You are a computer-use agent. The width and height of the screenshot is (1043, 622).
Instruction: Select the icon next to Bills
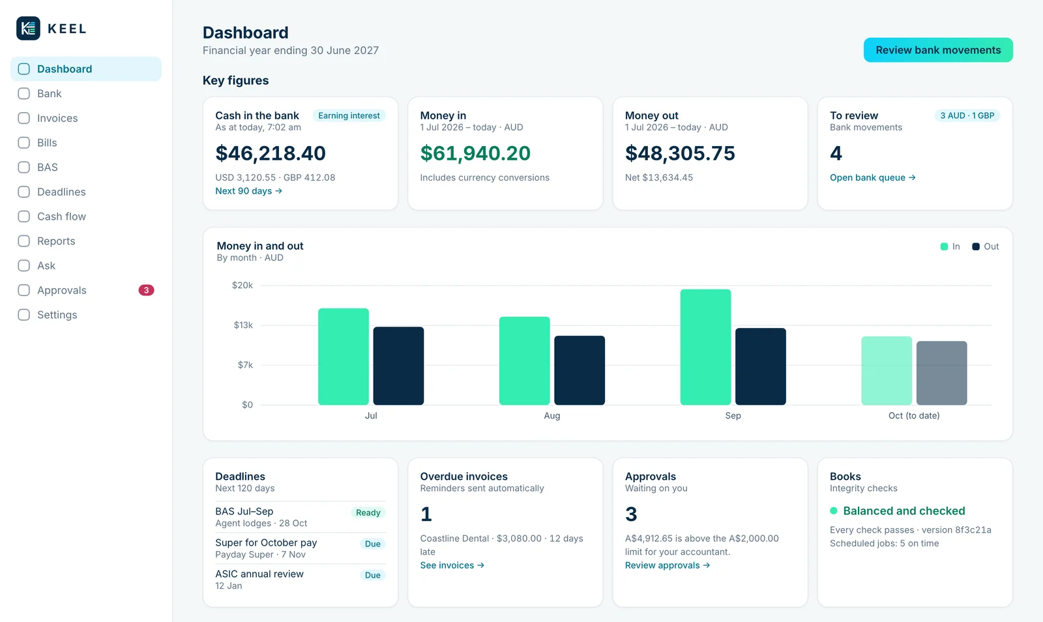pos(24,143)
